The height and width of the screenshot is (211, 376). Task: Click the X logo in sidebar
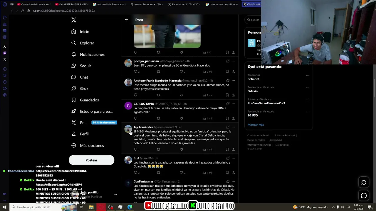pos(74,20)
